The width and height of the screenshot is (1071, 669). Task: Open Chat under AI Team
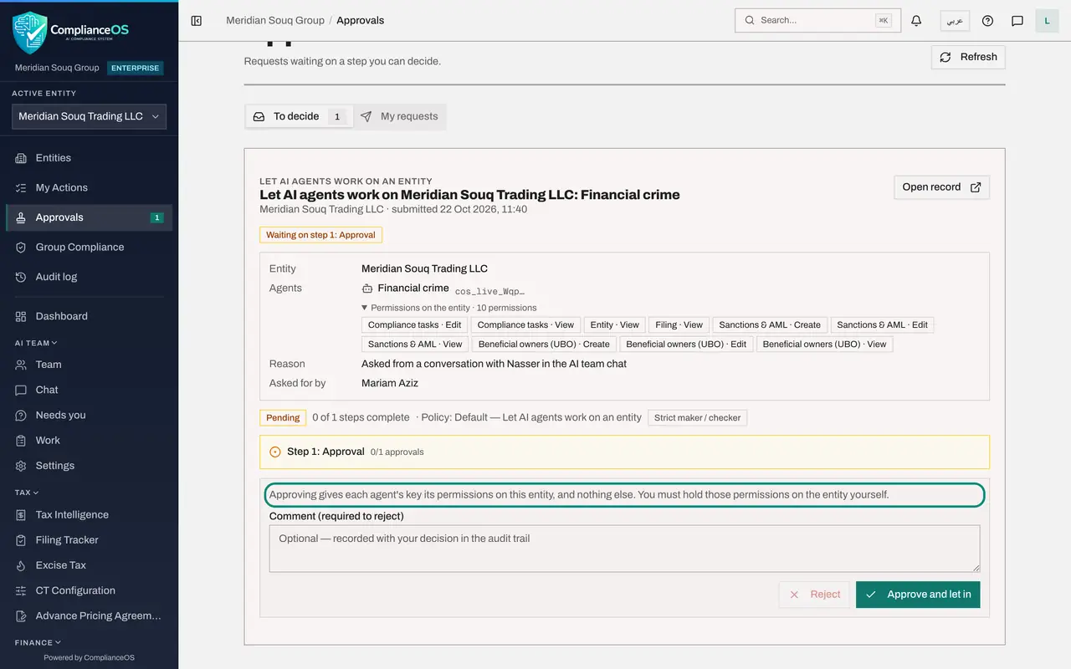[89, 390]
